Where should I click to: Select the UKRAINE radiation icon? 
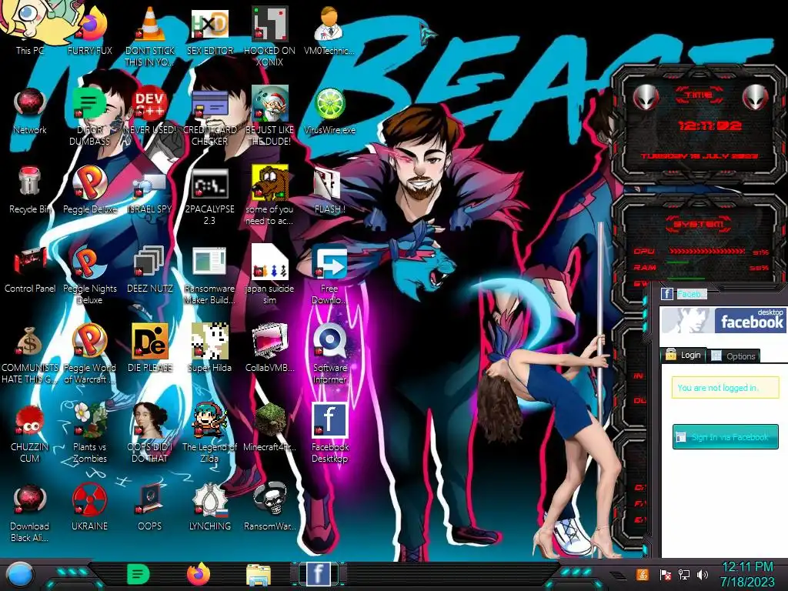click(x=89, y=506)
